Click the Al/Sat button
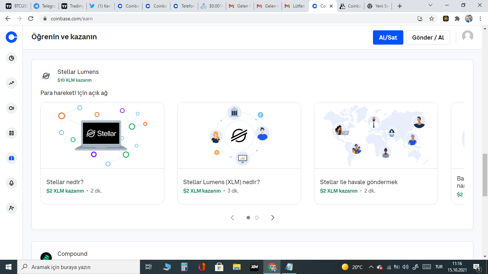This screenshot has width=488, height=274. click(x=388, y=37)
